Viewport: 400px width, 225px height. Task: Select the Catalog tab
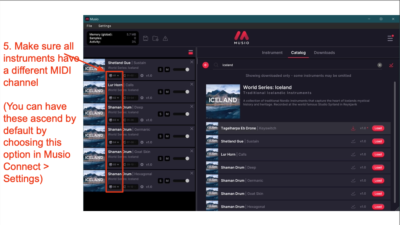click(x=298, y=52)
